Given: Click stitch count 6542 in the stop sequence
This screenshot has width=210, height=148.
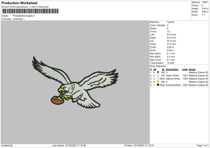Looking at the screenshot, I should 162,79.
